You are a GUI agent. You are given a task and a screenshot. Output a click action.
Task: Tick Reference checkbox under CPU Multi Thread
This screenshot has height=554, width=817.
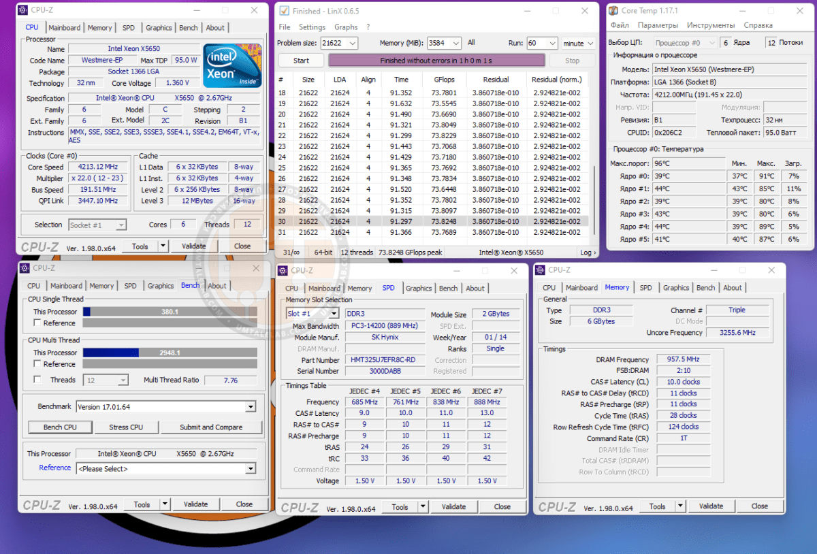(37, 364)
